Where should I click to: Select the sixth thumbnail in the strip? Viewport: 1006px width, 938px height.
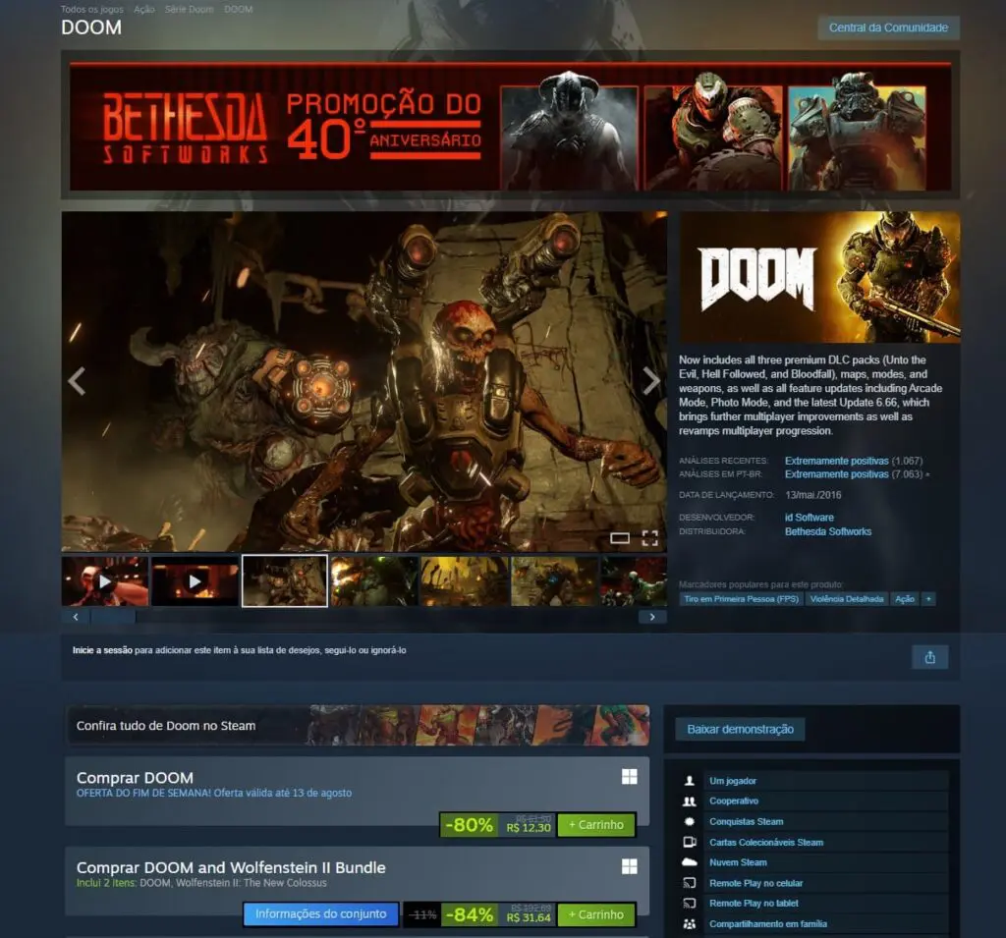[x=554, y=581]
